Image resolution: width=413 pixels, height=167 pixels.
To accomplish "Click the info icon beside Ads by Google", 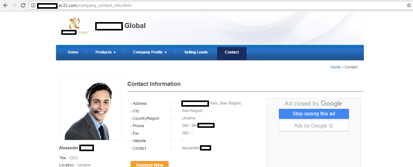I will [x=331, y=126].
